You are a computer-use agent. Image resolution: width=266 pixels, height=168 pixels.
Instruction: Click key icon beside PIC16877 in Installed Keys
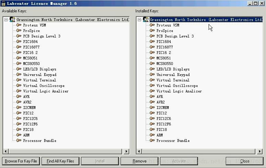point(152,47)
